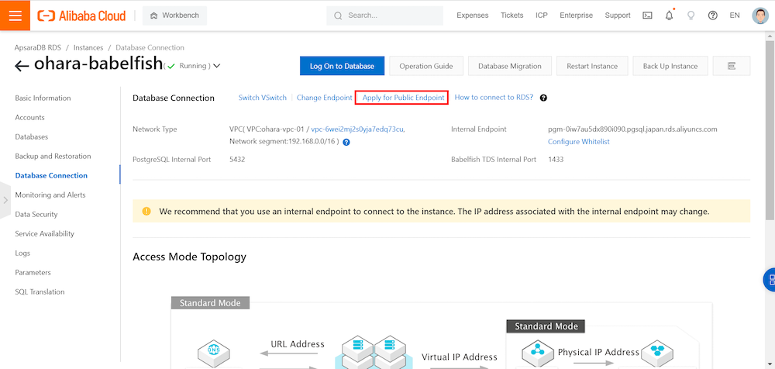Click the user avatar in header

coord(759,16)
